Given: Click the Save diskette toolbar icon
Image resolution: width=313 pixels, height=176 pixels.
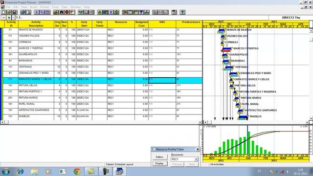Looking at the screenshot, I should tap(14, 12).
